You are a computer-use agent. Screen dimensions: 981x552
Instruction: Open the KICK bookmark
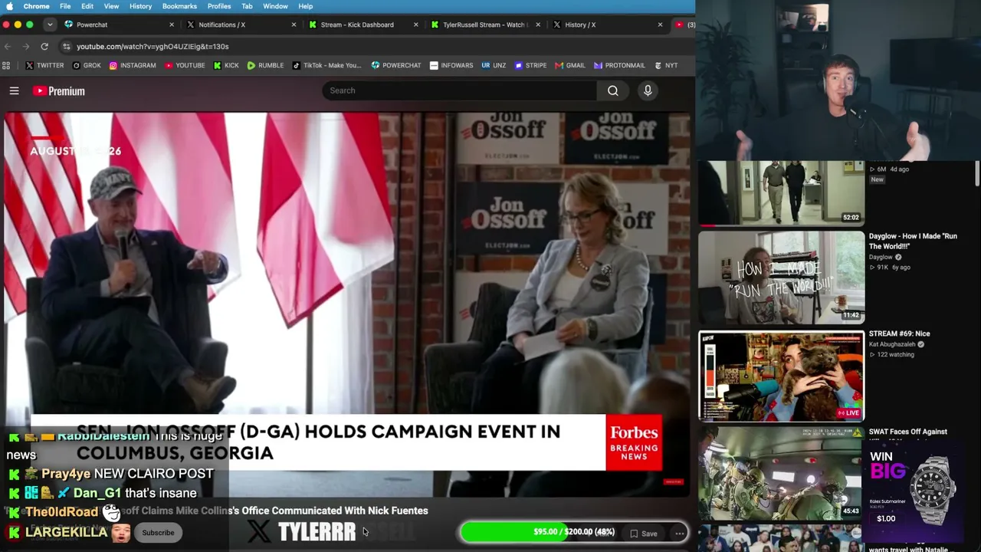226,65
